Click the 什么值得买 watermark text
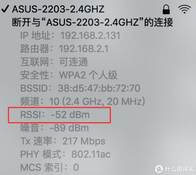The height and width of the screenshot is (175, 196). (x=180, y=169)
